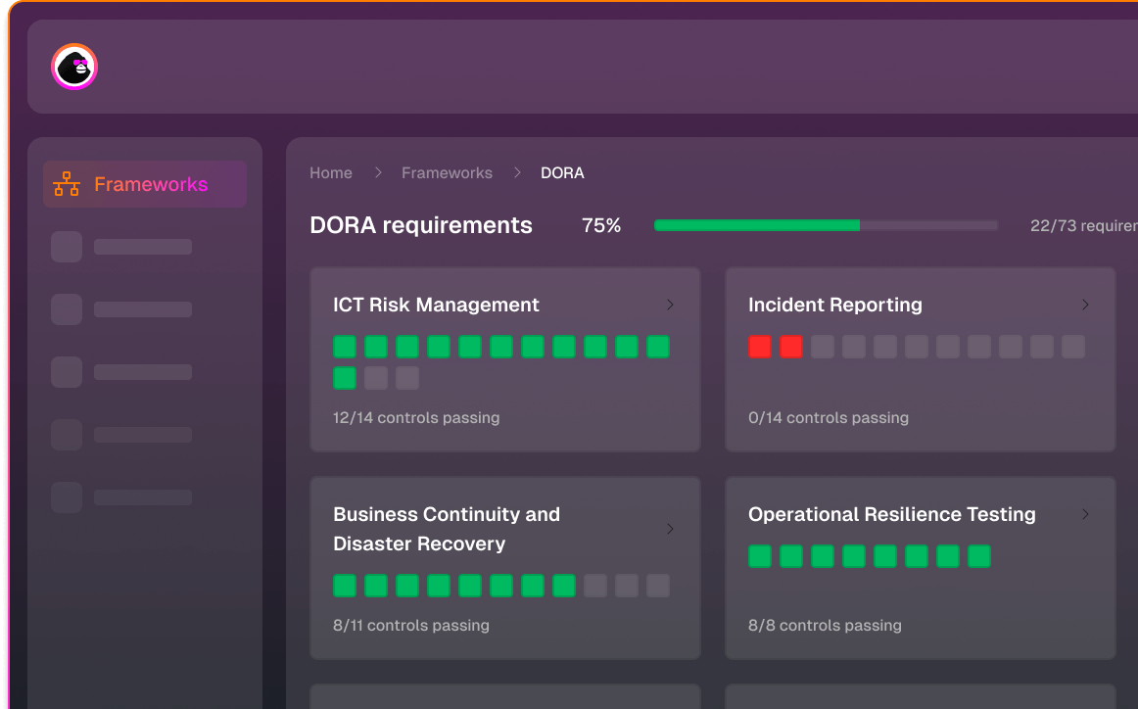Viewport: 1138px width, 709px height.
Task: Open Business Continuity and Disaster Recovery card
Action: click(505, 567)
